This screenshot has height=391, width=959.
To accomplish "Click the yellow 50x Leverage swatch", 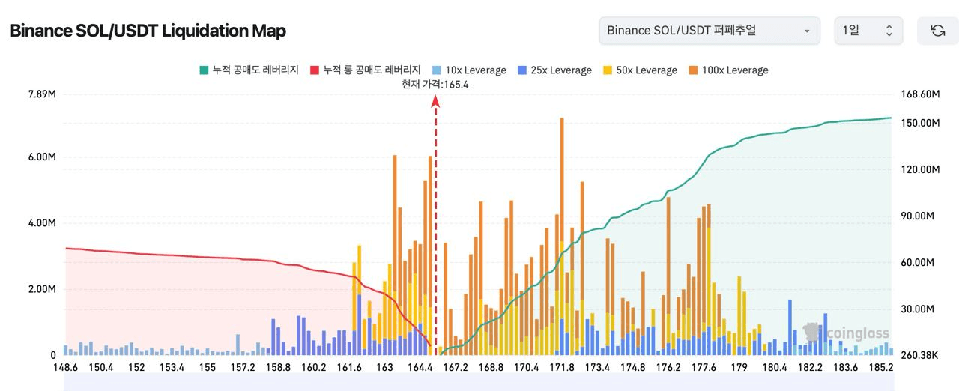I will coord(608,70).
